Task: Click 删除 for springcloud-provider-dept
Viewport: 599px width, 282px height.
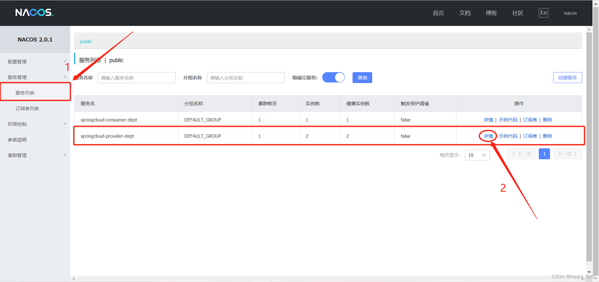Action: coord(548,136)
